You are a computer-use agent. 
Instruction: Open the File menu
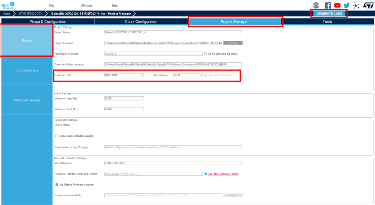click(x=52, y=5)
